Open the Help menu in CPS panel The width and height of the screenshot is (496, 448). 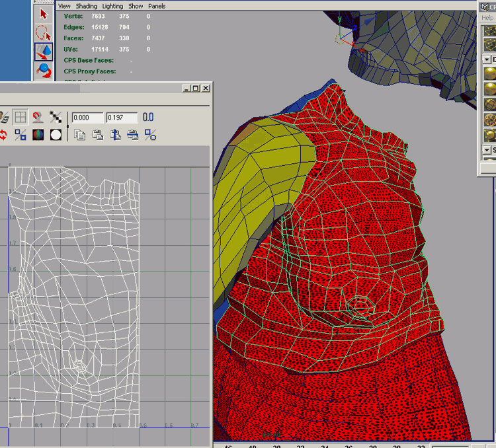click(x=487, y=18)
